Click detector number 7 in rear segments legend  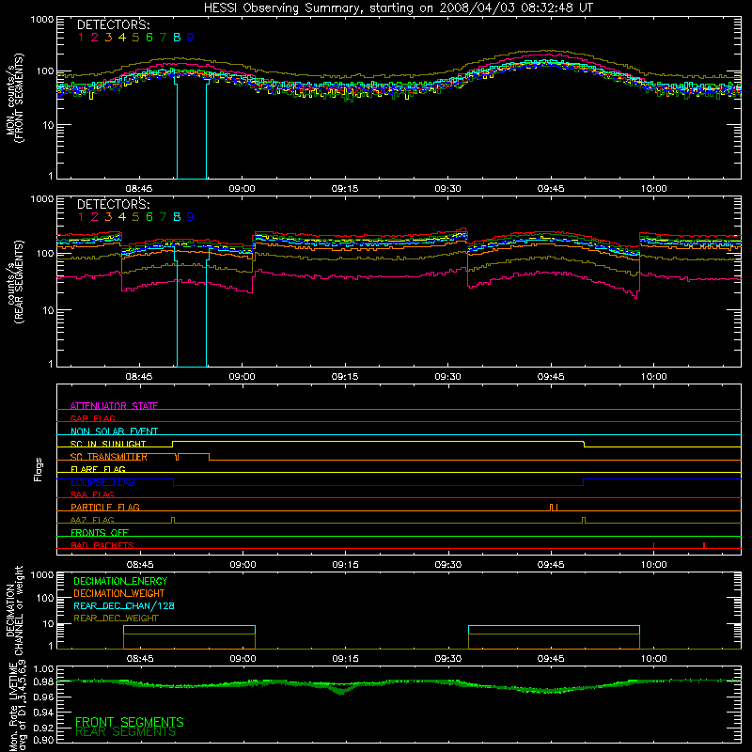click(x=163, y=217)
